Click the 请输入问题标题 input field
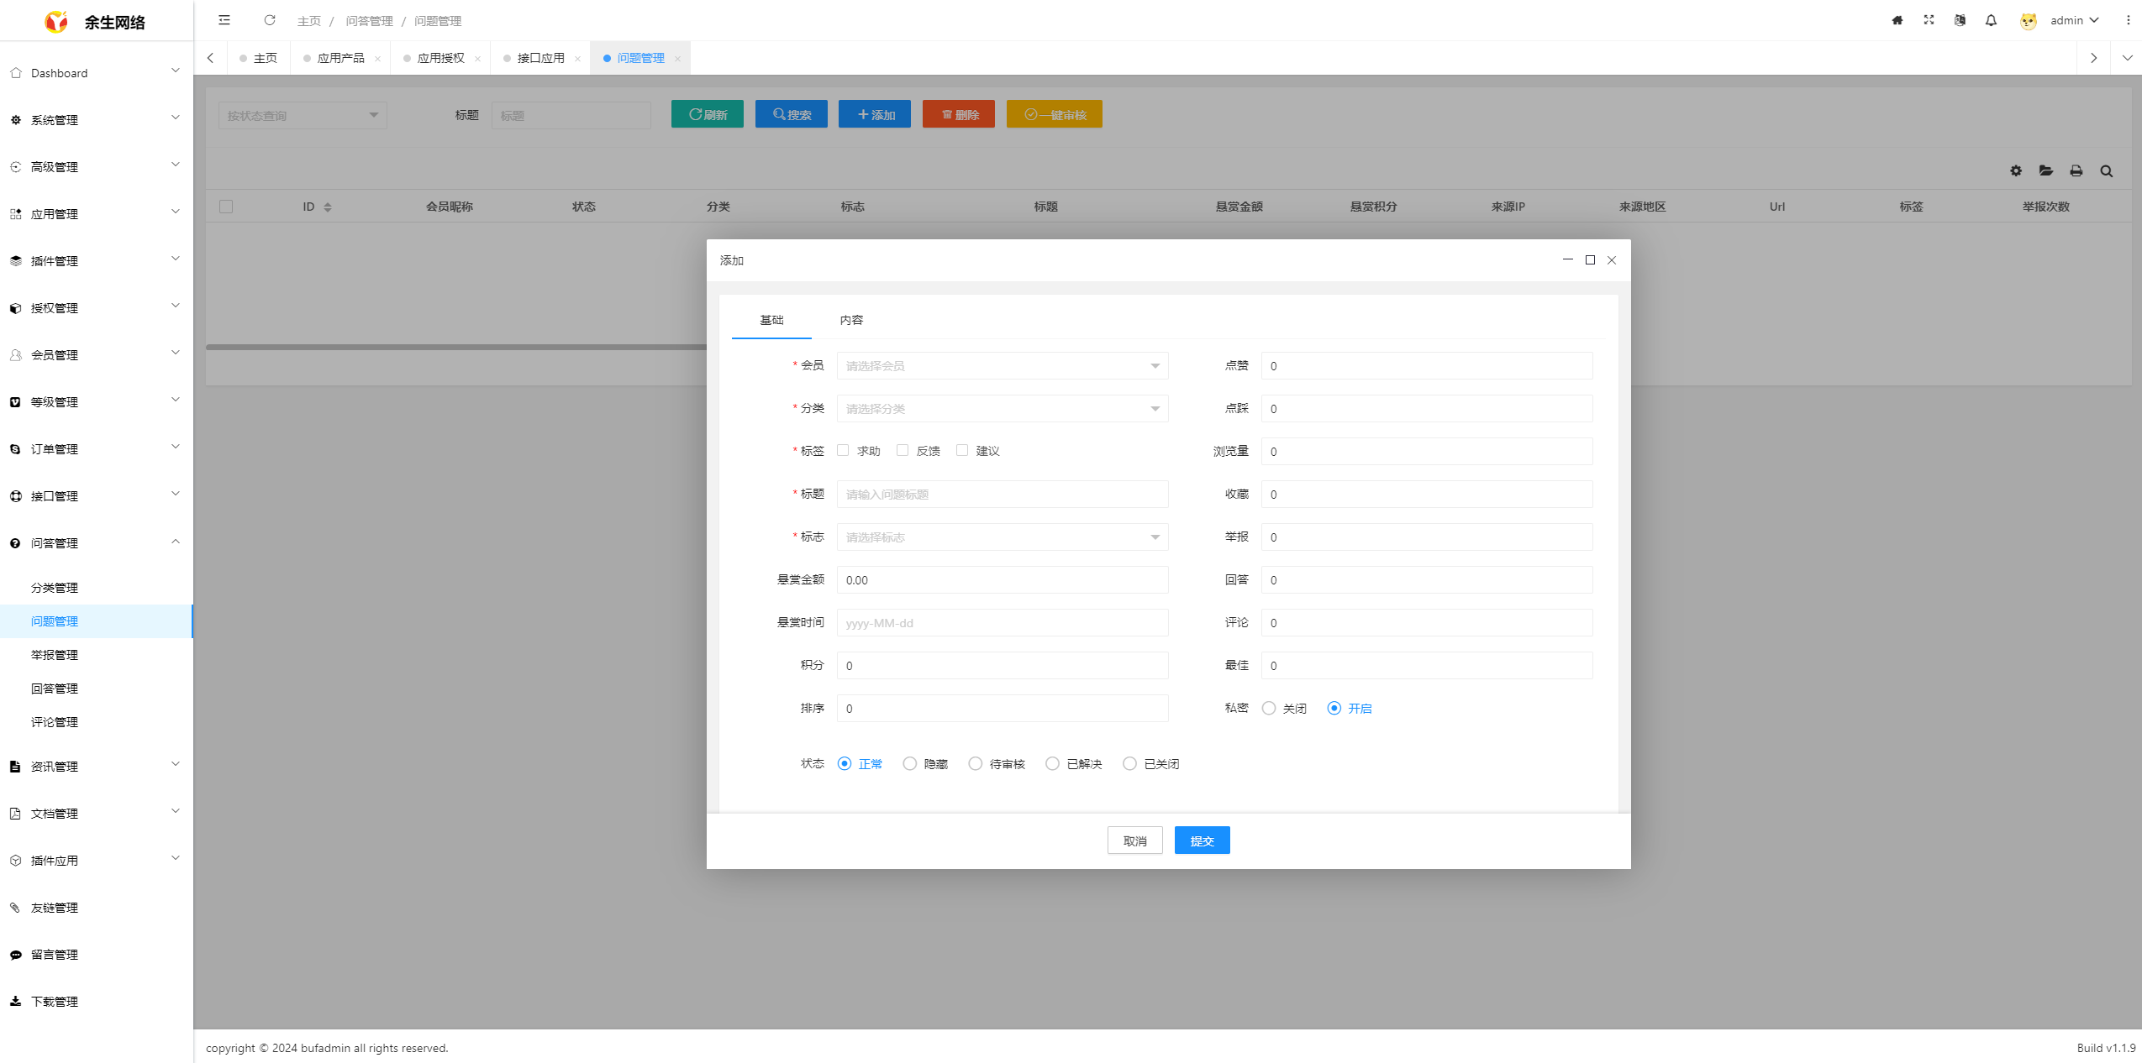The width and height of the screenshot is (2142, 1063). pyautogui.click(x=1002, y=494)
